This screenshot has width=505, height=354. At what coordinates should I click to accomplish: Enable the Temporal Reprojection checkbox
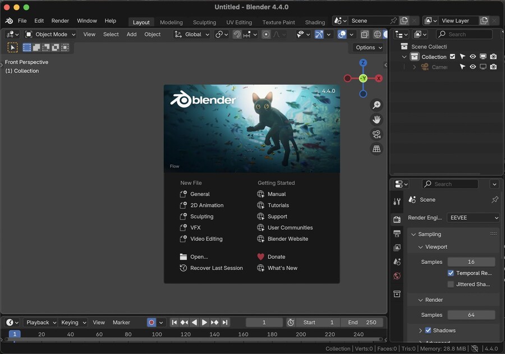(451, 273)
